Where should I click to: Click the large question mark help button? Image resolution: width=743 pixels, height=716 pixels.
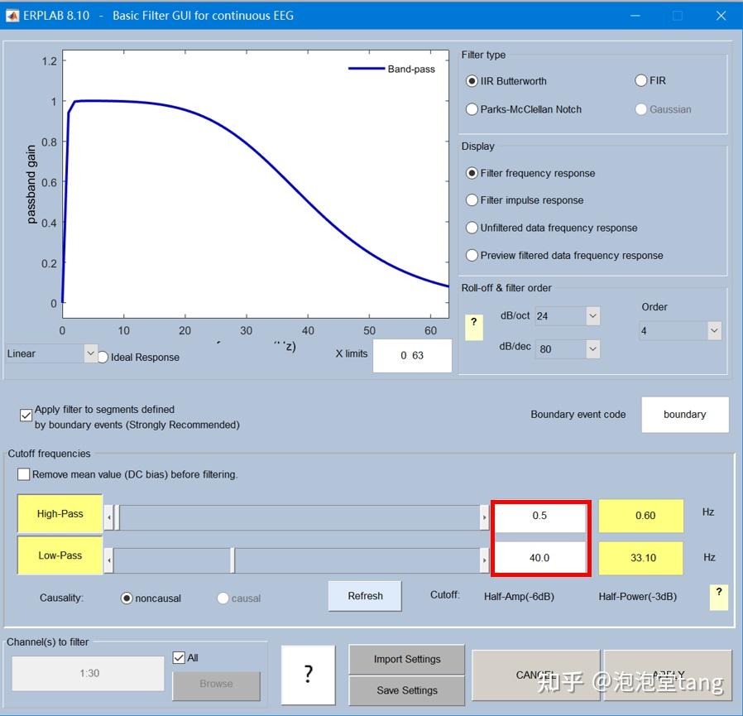(308, 675)
